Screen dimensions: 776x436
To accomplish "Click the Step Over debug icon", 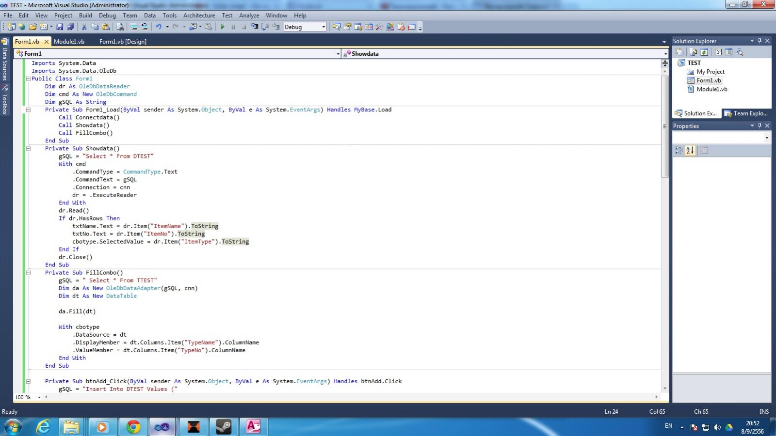I will [265, 27].
